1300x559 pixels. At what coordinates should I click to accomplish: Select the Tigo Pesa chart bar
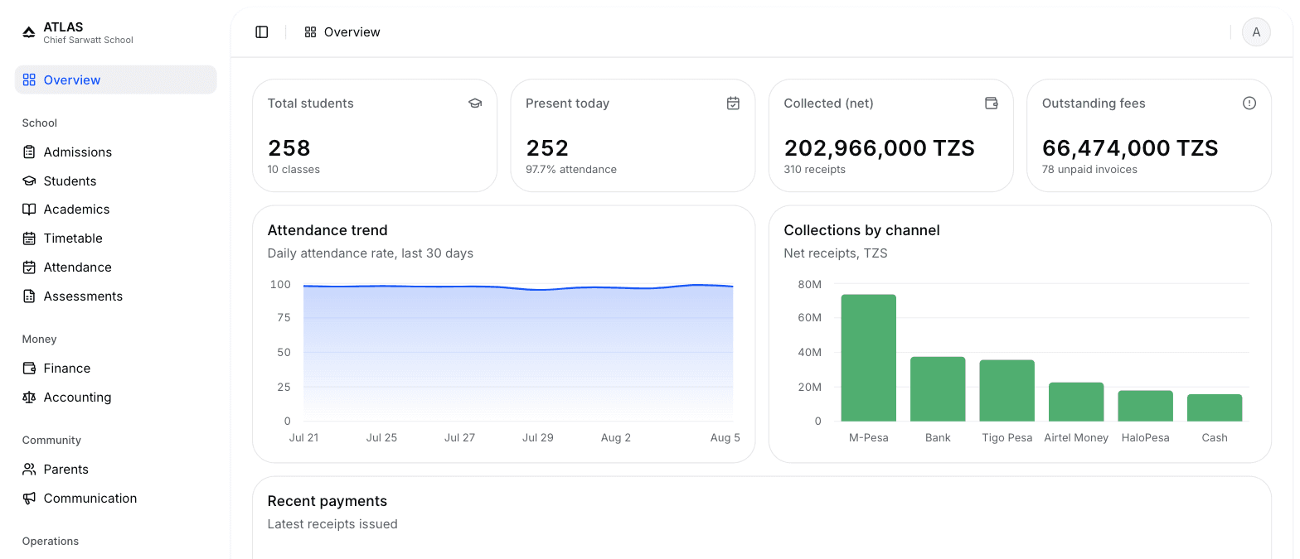click(x=1007, y=391)
